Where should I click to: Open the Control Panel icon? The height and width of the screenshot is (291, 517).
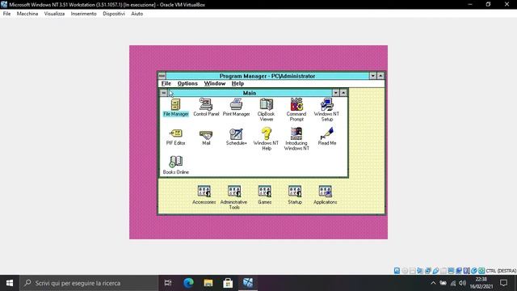206,108
